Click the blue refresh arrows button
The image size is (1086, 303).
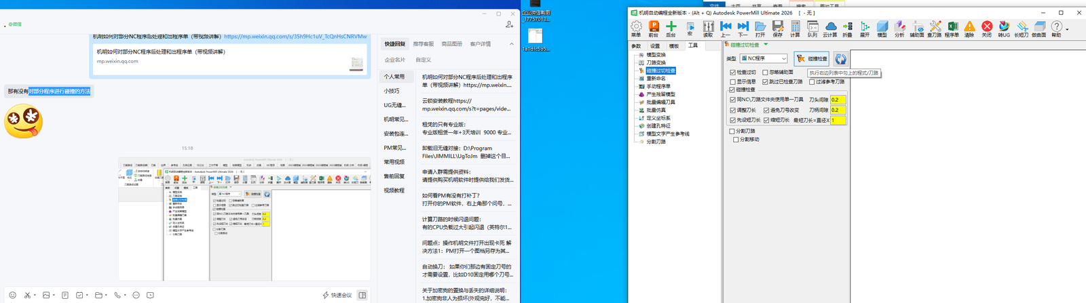[841, 59]
